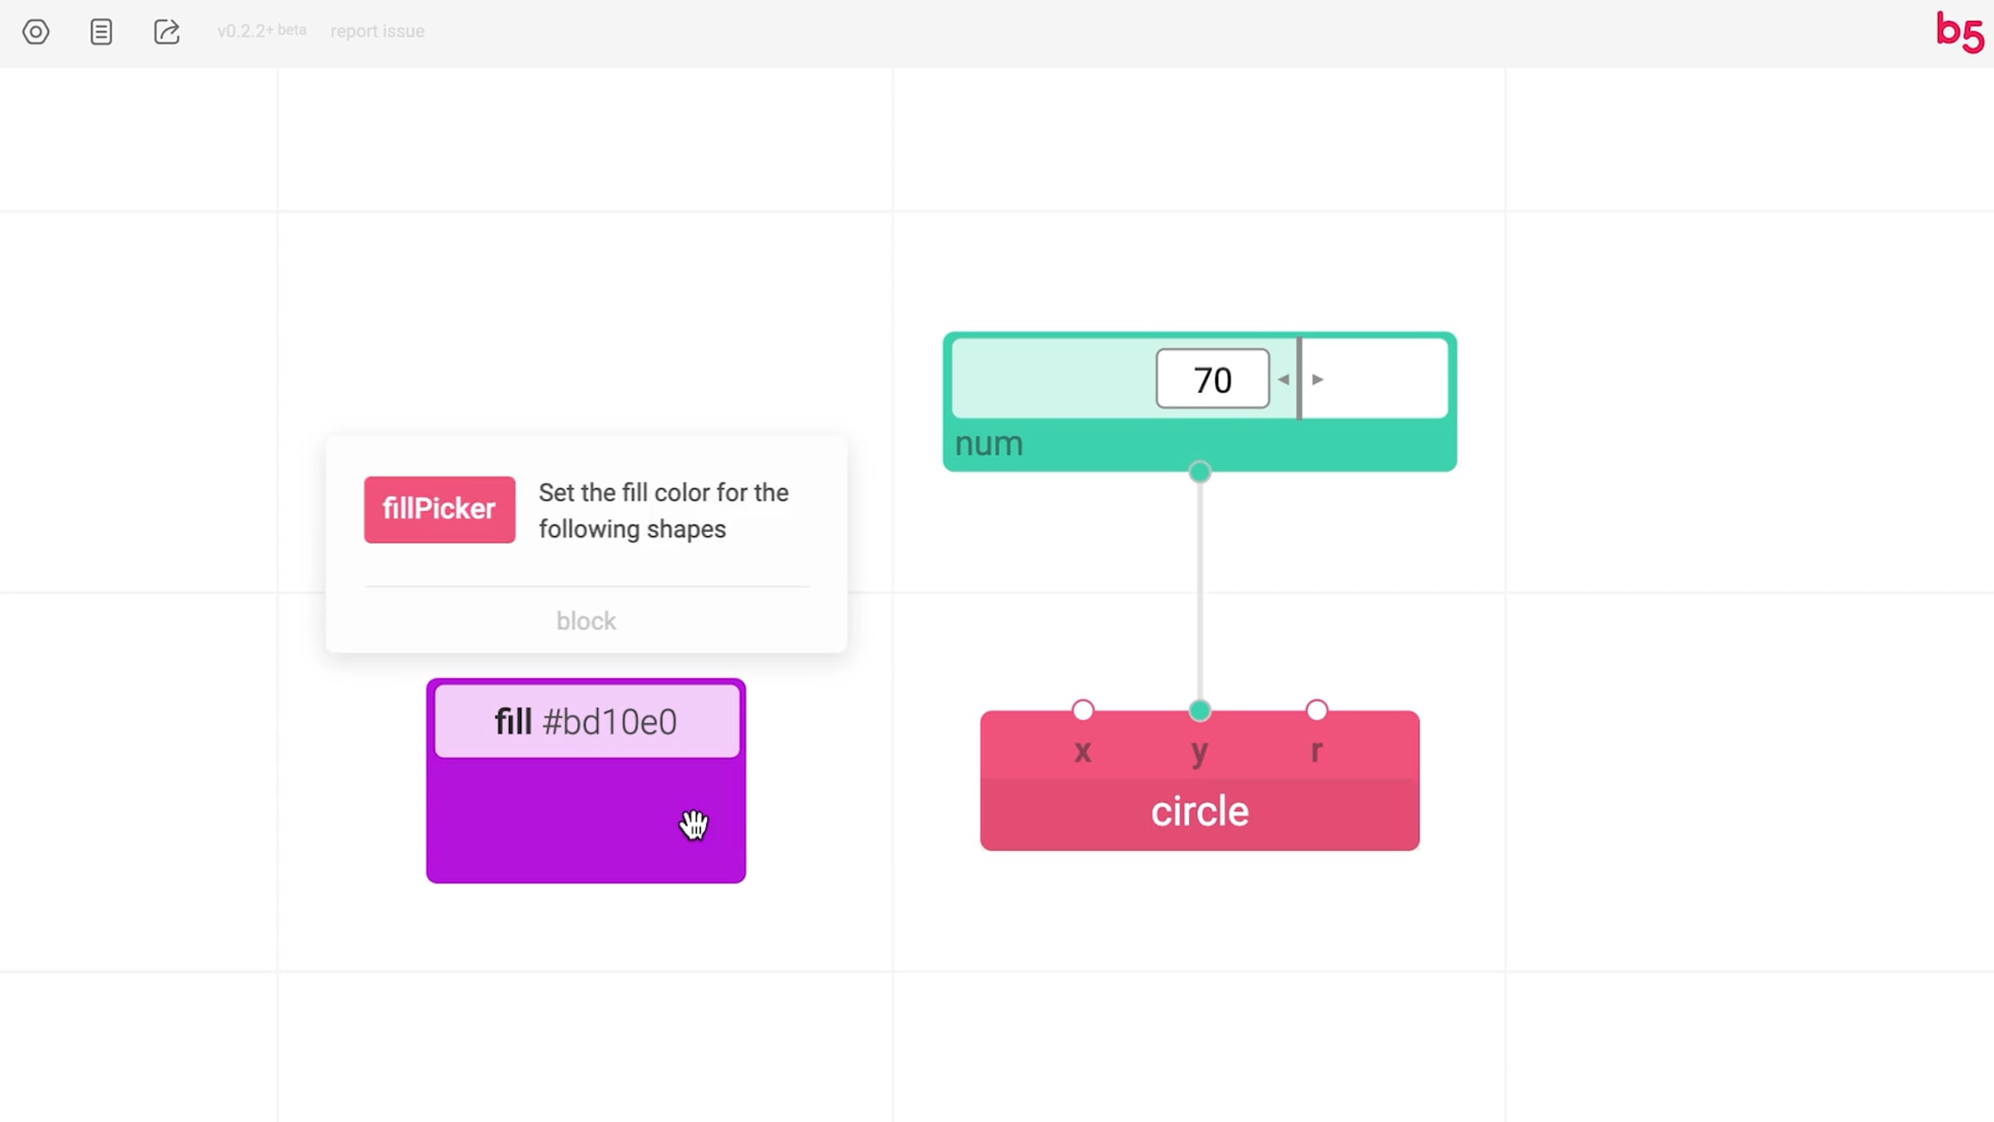Select the num block by its label
1994x1122 pixels.
(x=989, y=445)
